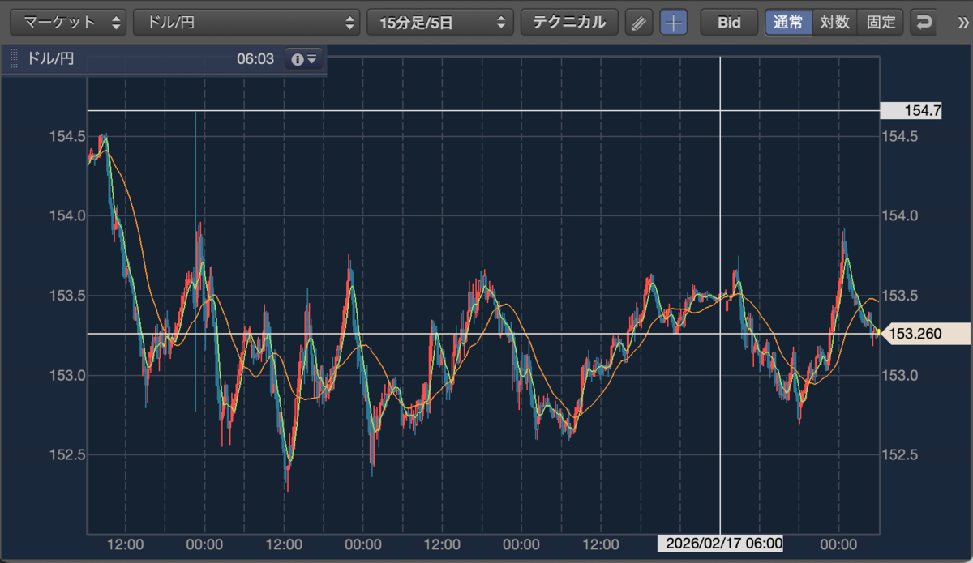Toggle the crosshair cursor tool
The width and height of the screenshot is (973, 563).
673,23
